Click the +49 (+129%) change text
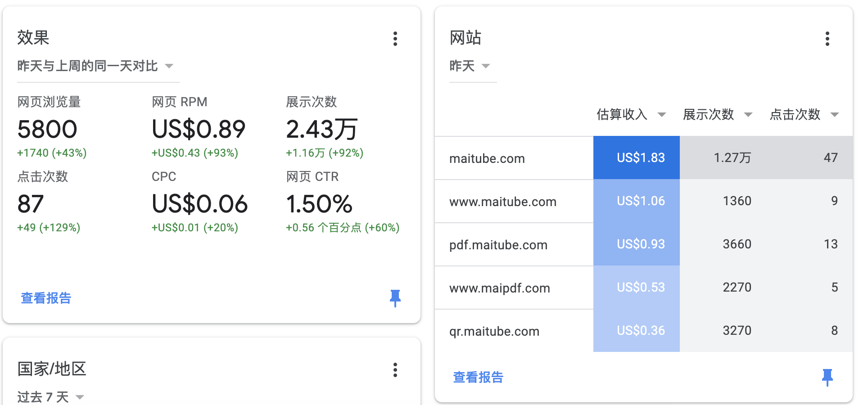859x405 pixels. coord(49,228)
